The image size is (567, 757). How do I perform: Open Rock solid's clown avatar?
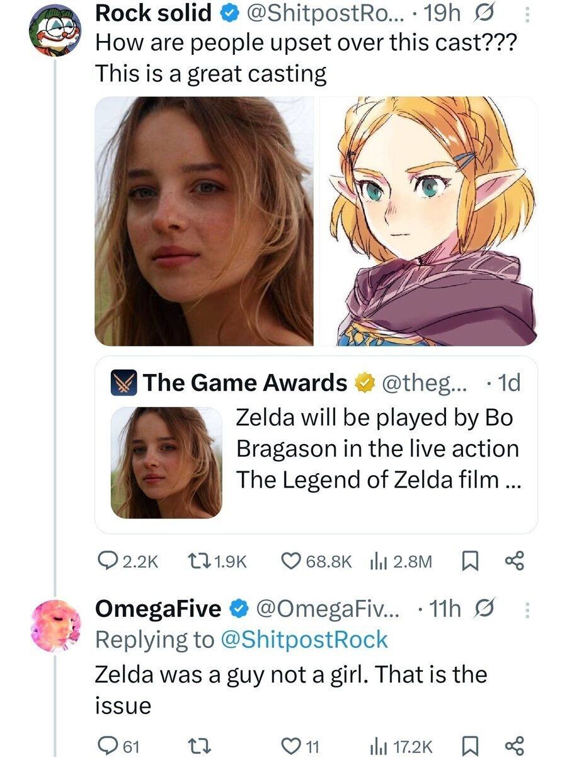55,30
